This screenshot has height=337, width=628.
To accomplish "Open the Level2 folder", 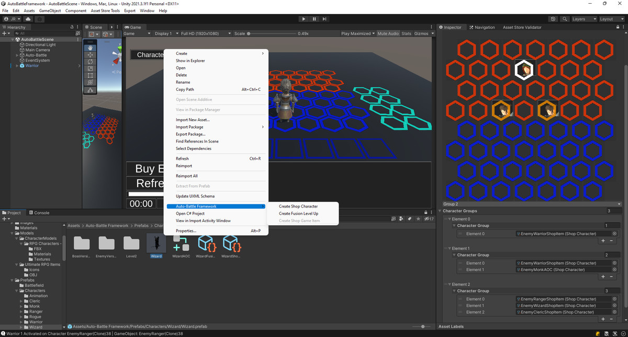I will click(131, 243).
